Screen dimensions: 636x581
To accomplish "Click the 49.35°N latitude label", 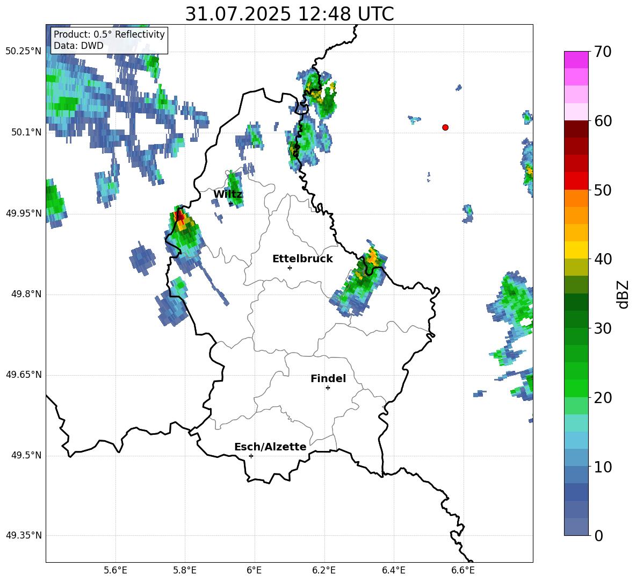I will pos(24,535).
